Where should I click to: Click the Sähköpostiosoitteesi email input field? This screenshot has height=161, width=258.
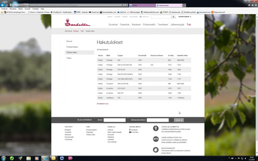pyautogui.click(x=157, y=120)
